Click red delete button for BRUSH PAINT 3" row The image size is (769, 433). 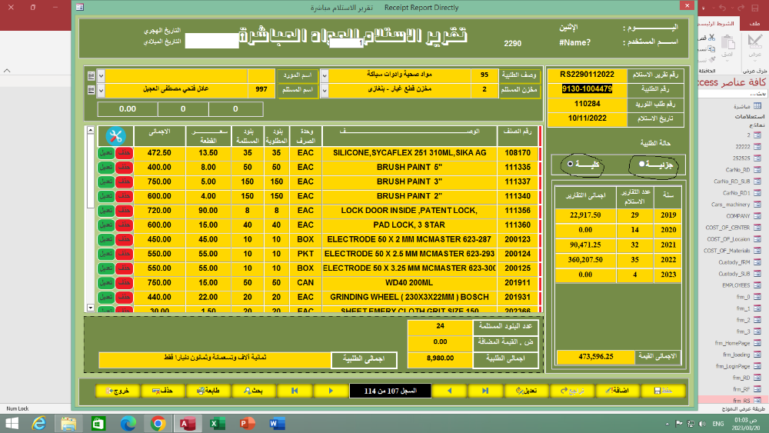tap(124, 182)
